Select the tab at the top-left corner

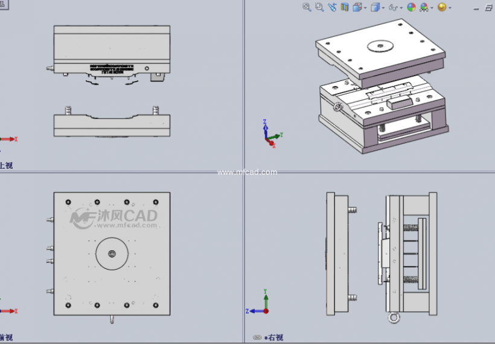[x=2, y=3]
